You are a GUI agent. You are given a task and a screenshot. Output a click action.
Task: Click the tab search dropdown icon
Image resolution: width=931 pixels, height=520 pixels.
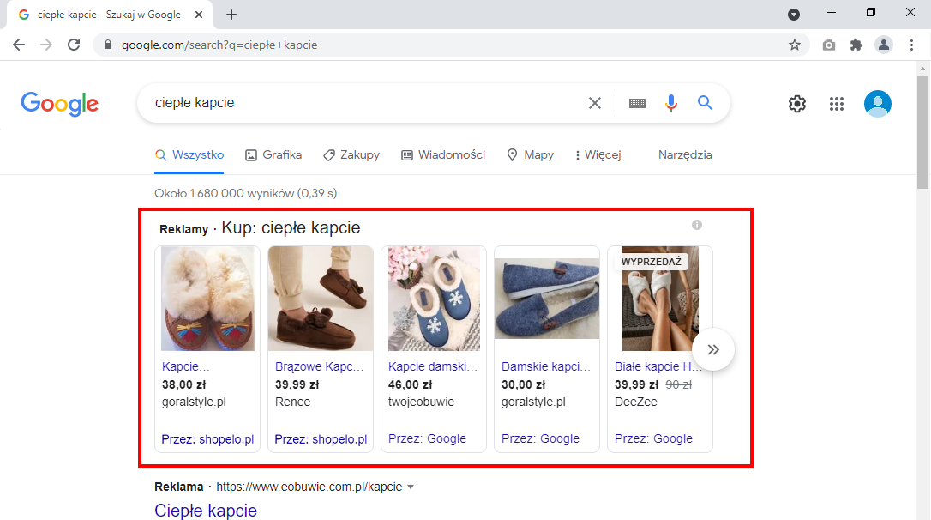[794, 15]
